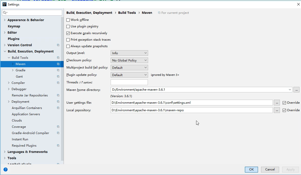This screenshot has height=175, width=301.
Task: Toggle Override for User settings file
Action: pyautogui.click(x=284, y=103)
